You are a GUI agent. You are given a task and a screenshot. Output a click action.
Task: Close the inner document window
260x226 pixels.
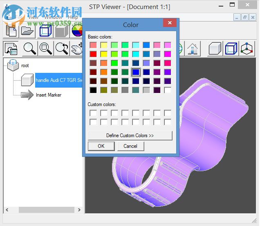[x=253, y=17]
